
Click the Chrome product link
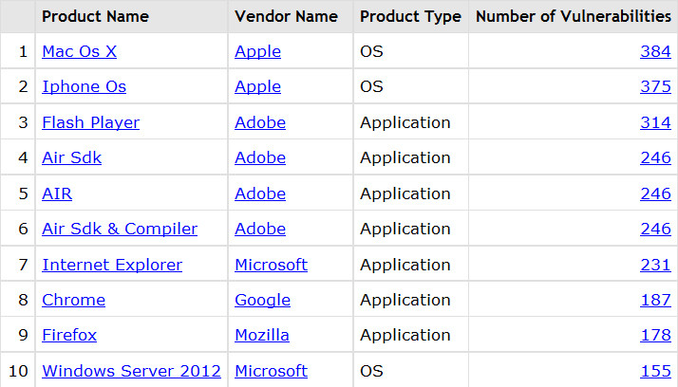[x=73, y=300]
